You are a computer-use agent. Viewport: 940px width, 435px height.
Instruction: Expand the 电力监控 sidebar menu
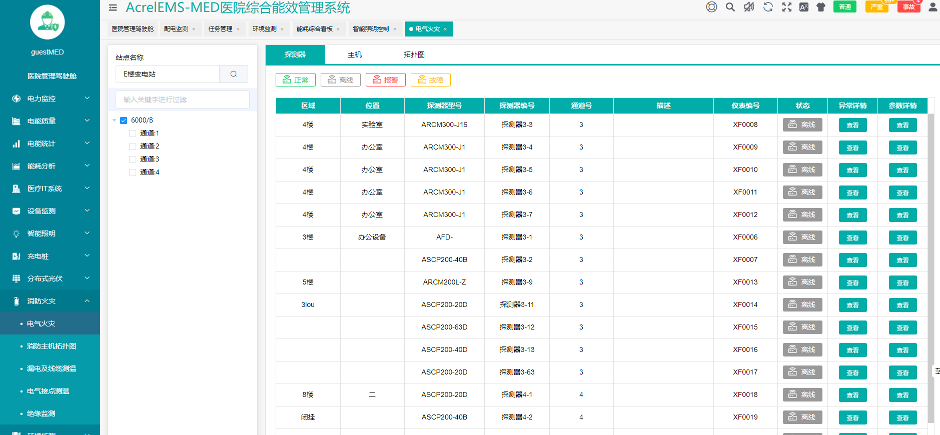point(50,98)
